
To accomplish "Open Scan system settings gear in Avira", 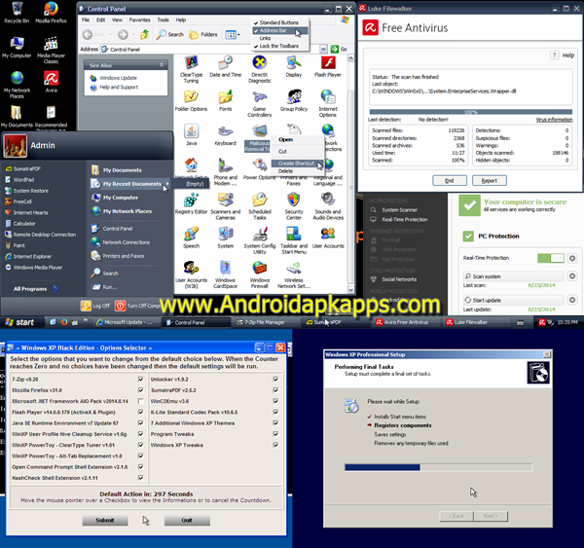I will pyautogui.click(x=572, y=276).
